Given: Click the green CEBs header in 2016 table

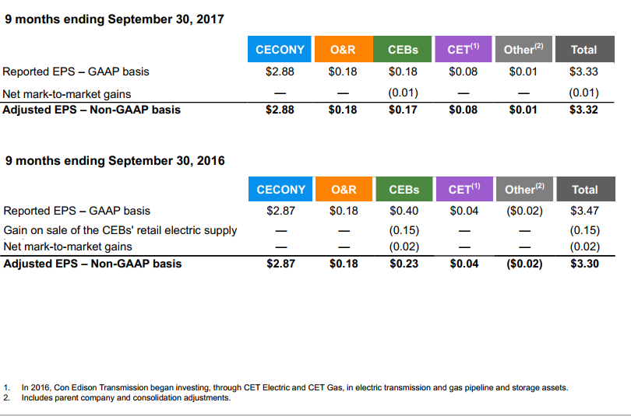Looking at the screenshot, I should (x=404, y=189).
